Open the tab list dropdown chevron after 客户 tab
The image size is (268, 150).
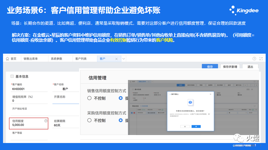click(x=124, y=59)
